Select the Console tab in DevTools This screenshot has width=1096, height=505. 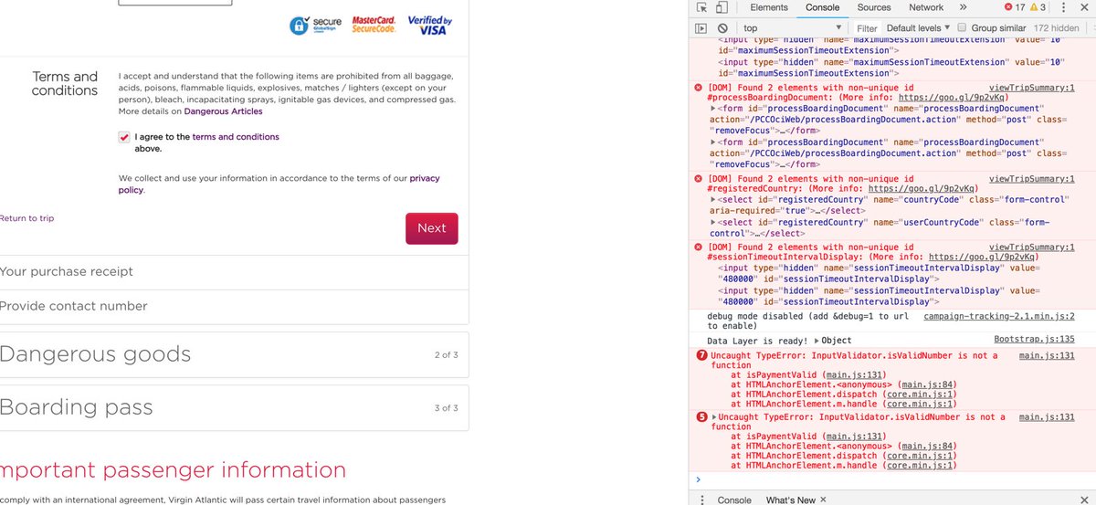(x=822, y=7)
